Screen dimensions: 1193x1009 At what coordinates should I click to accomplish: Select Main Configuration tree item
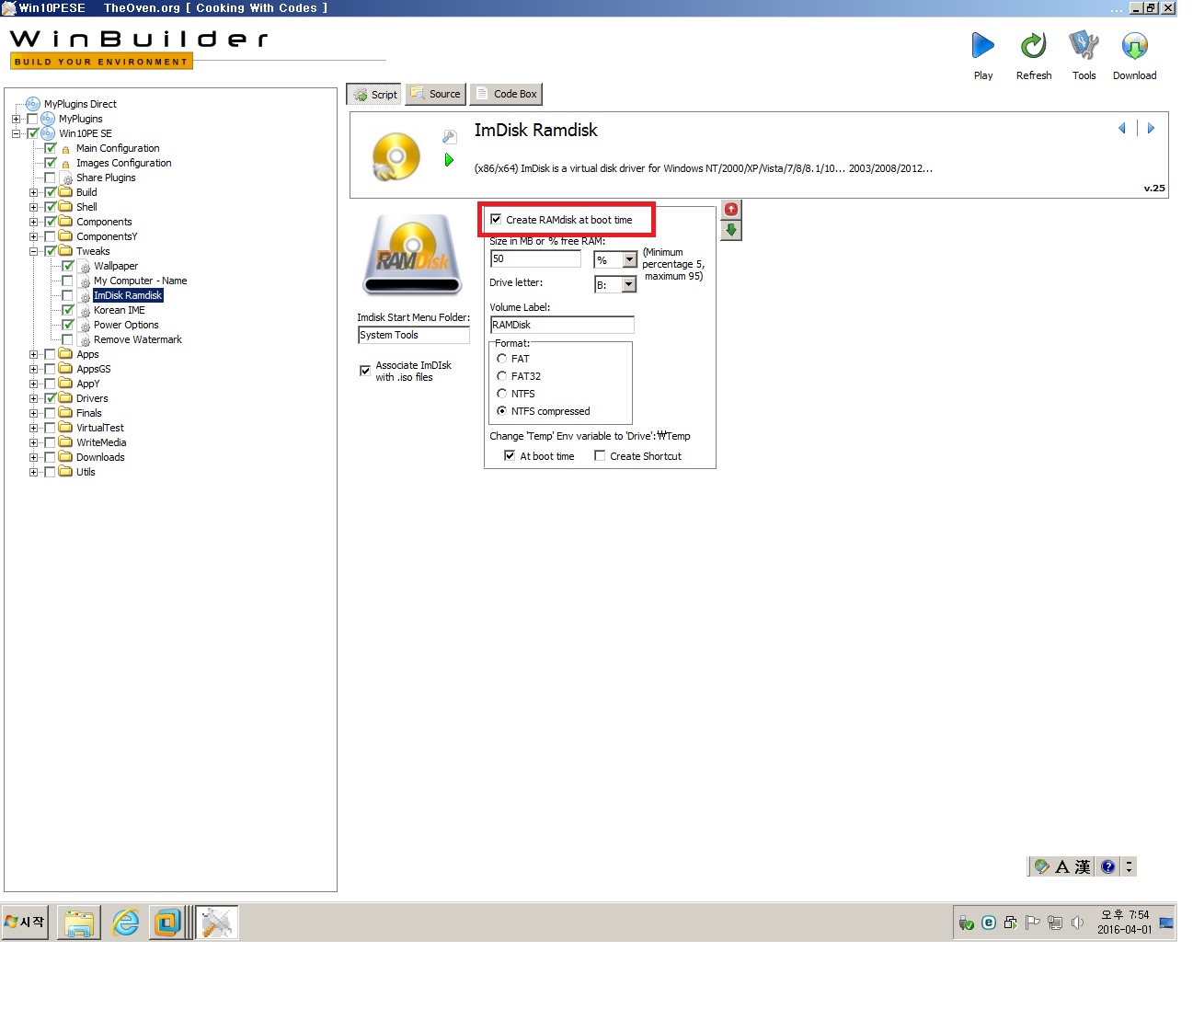click(x=118, y=148)
